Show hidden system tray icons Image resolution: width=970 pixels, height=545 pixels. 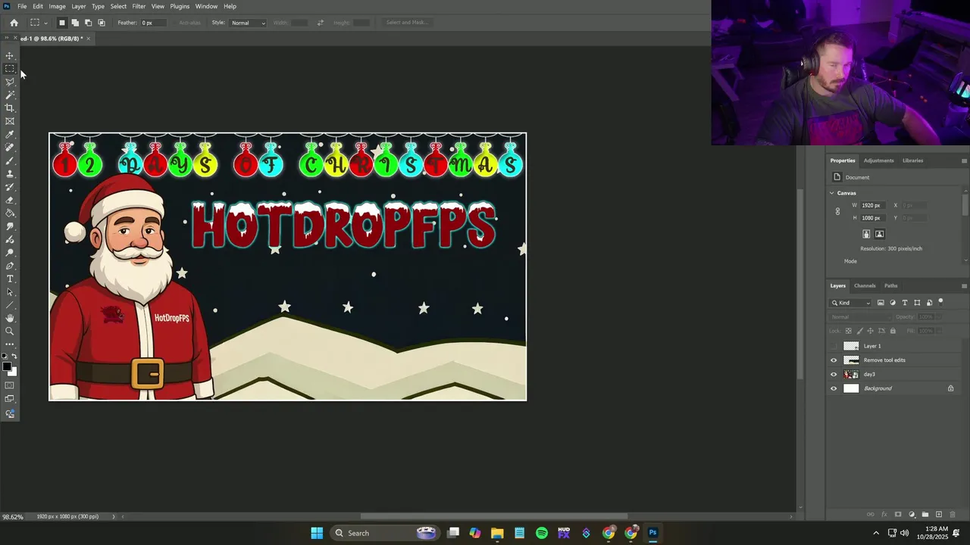tap(876, 533)
